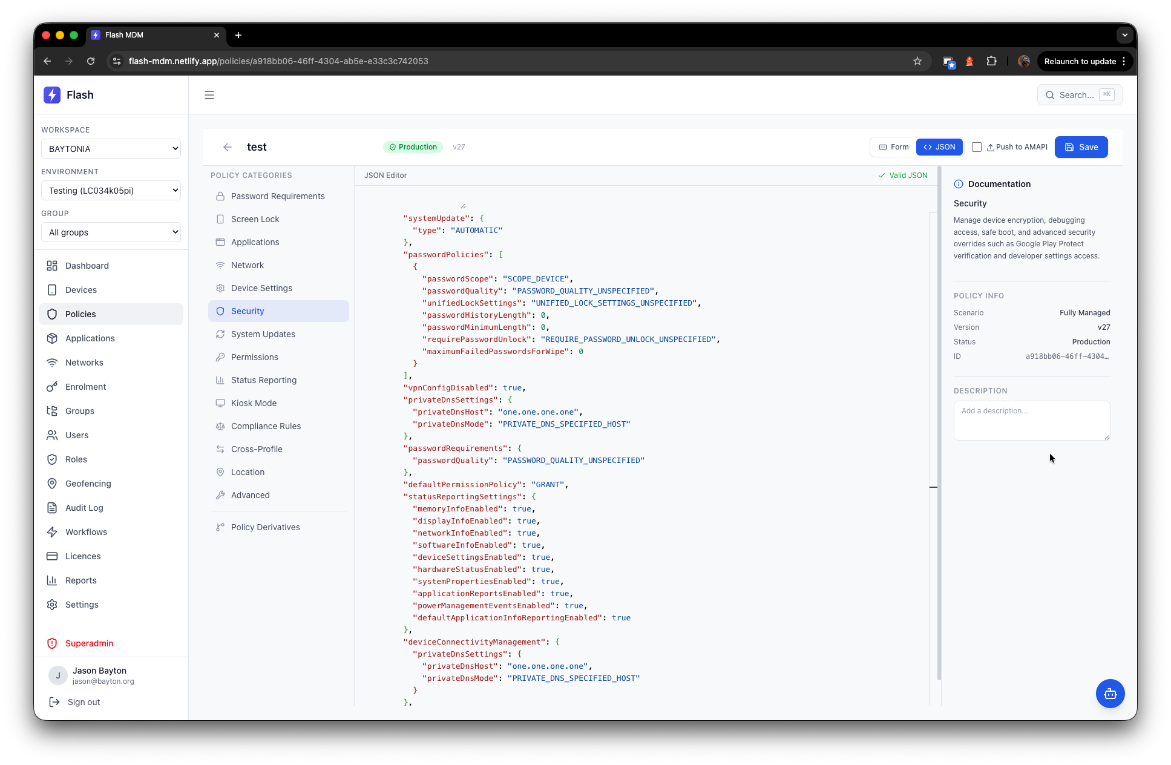This screenshot has height=765, width=1171.
Task: Click the Save button
Action: [1081, 147]
